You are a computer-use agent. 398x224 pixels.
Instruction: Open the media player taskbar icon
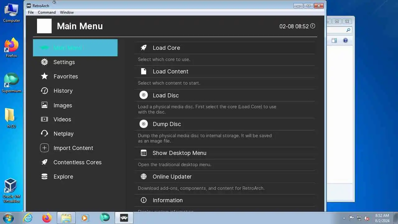coord(85,218)
